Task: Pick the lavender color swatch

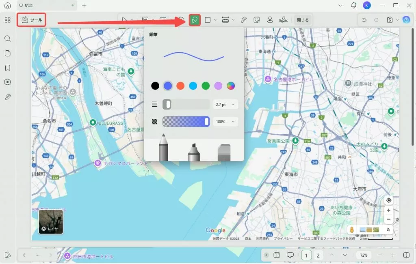Action: point(218,86)
